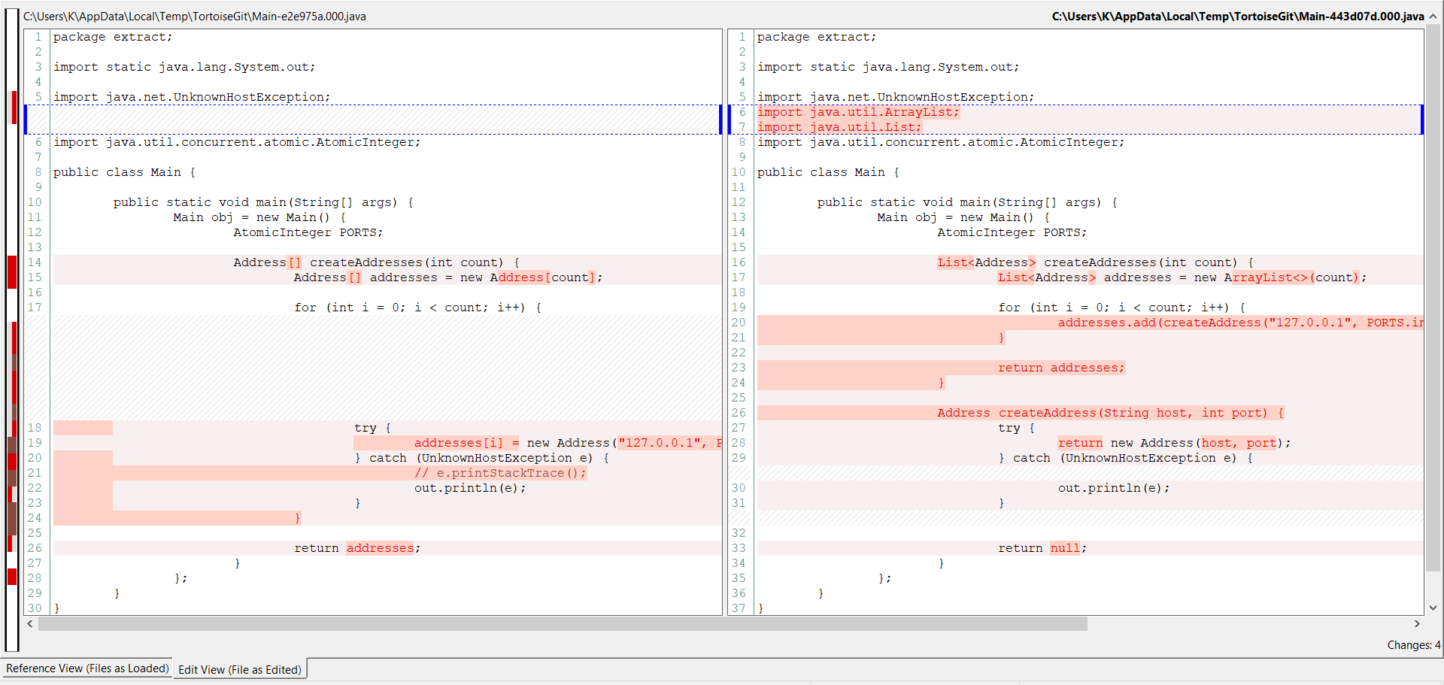The height and width of the screenshot is (685, 1444).
Task: Click the blue caret marker beside line 5
Action: point(26,118)
